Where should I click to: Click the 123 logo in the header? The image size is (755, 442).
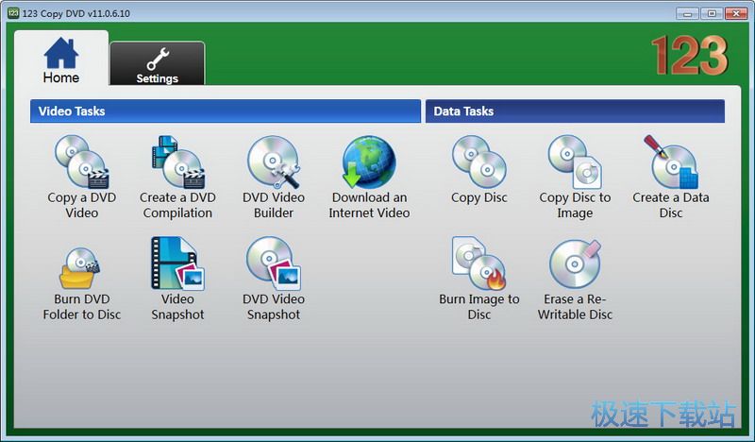coord(689,56)
